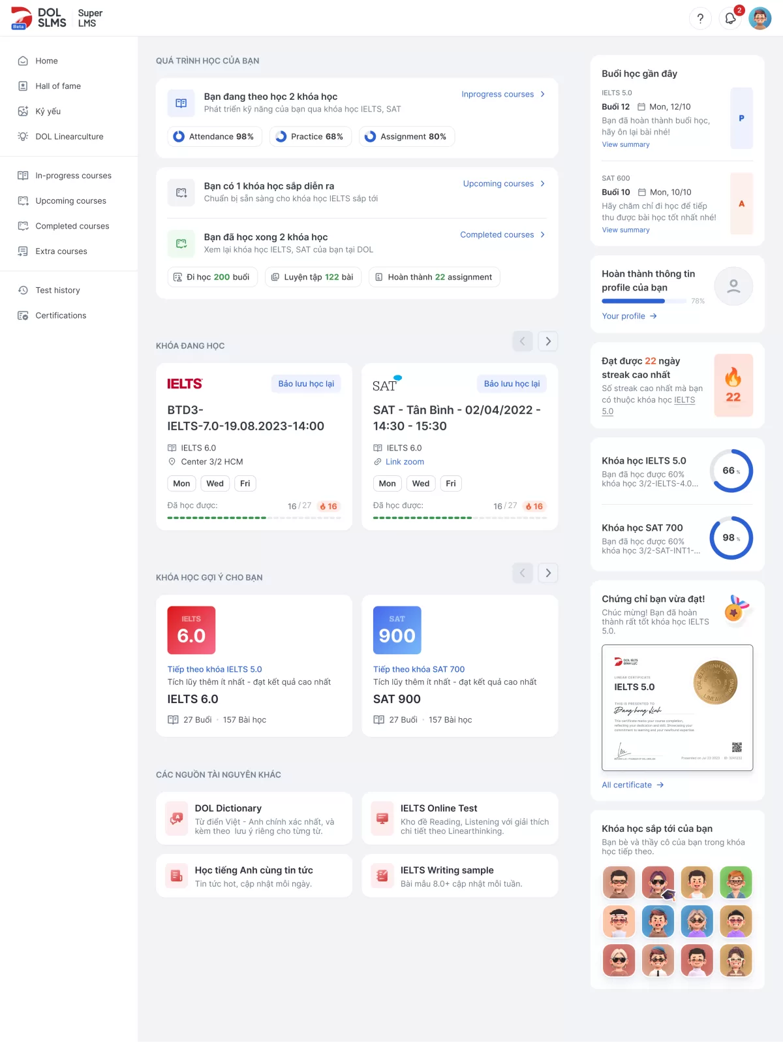Show previous suggested courses in 'Khóa học gợi ý'
This screenshot has width=783, height=1042.
coord(523,573)
